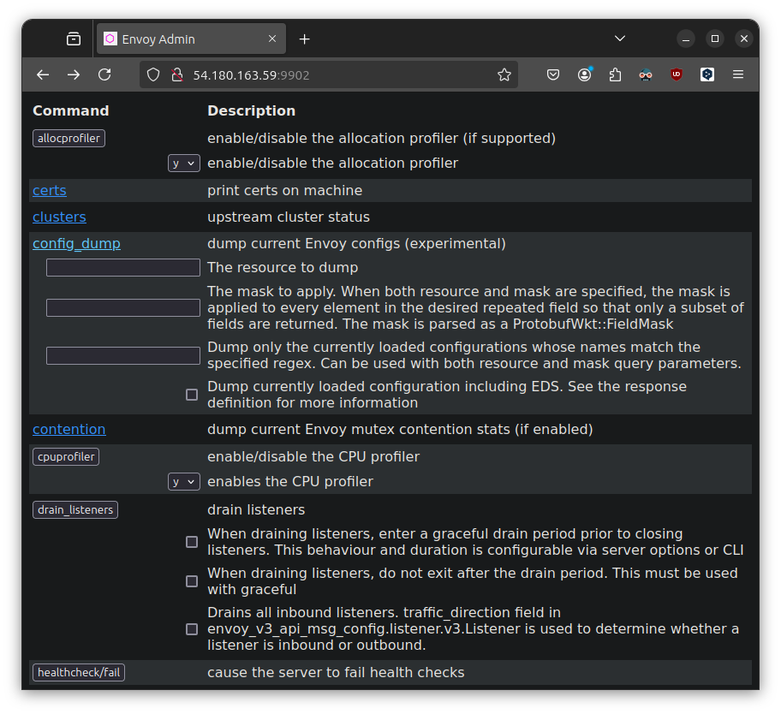Open the Firefox hamburger menu
This screenshot has width=781, height=714.
point(738,74)
